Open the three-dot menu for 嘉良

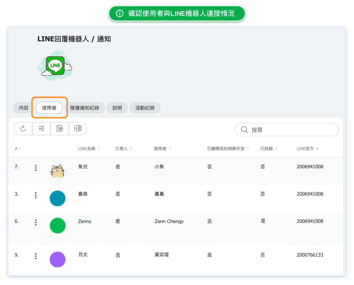[x=36, y=195]
